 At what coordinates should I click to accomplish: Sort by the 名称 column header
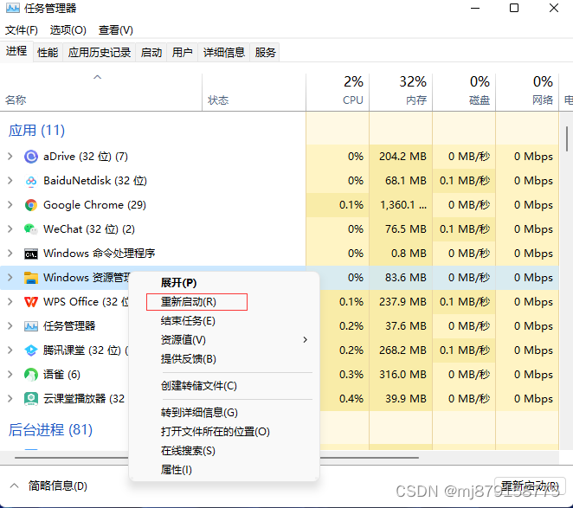(101, 92)
